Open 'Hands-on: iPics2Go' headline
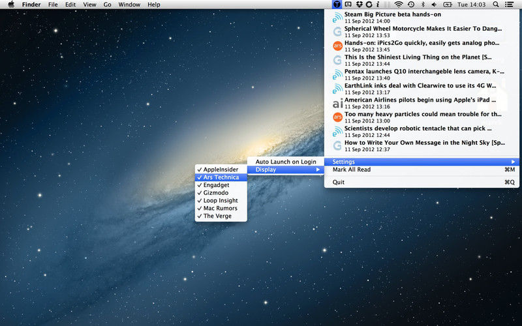 tap(422, 43)
